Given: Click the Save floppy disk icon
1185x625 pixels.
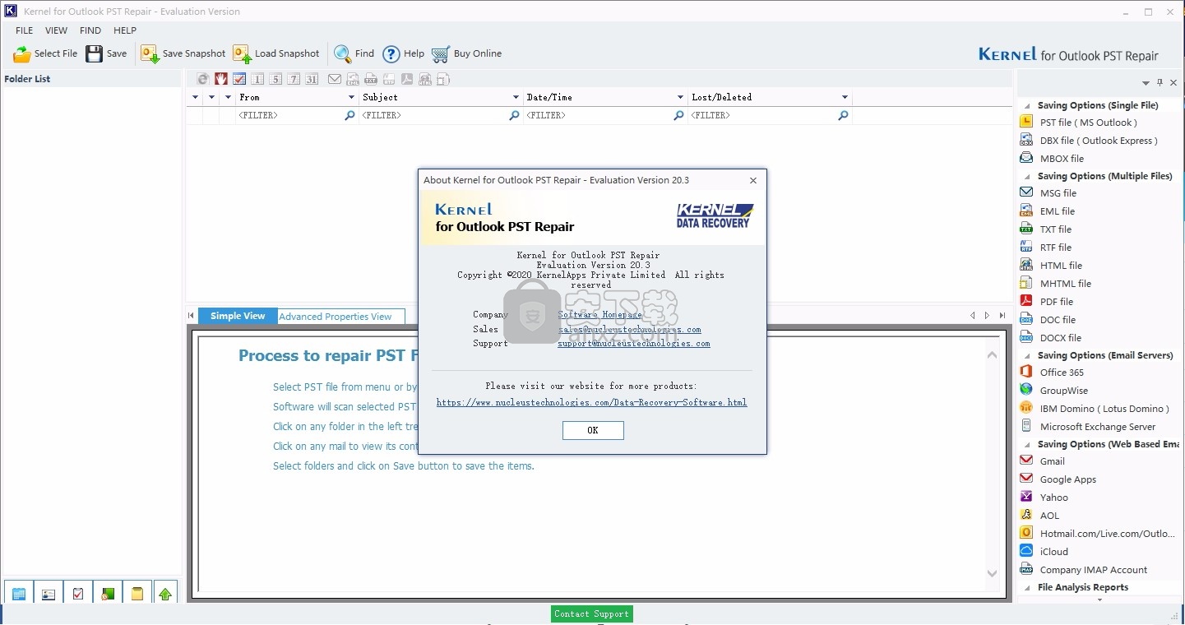Looking at the screenshot, I should (95, 53).
